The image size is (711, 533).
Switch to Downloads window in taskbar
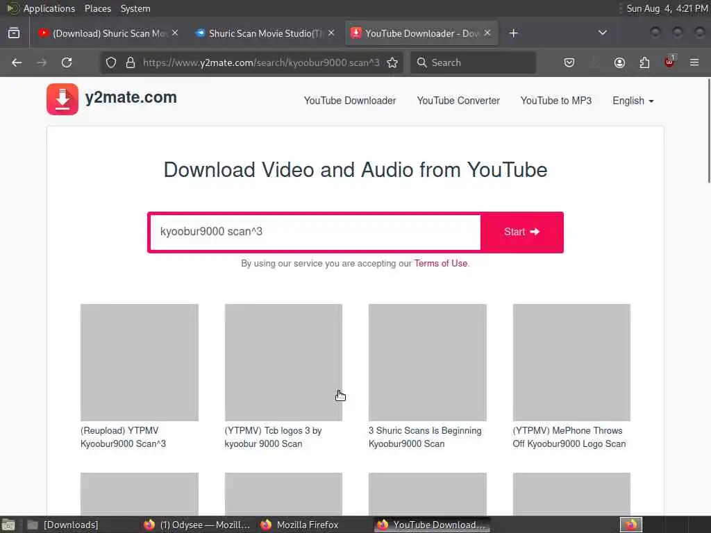(63, 525)
